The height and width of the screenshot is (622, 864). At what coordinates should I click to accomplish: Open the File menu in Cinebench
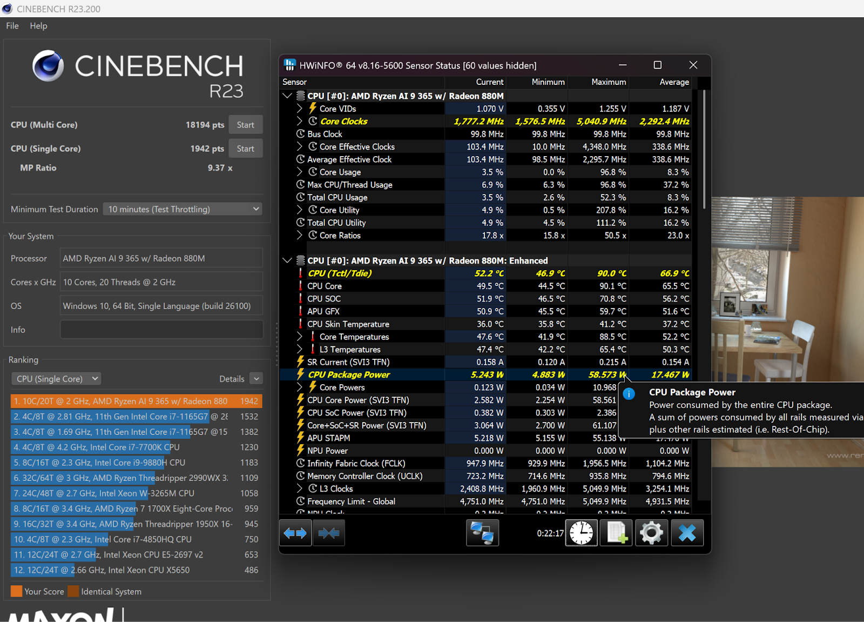12,25
